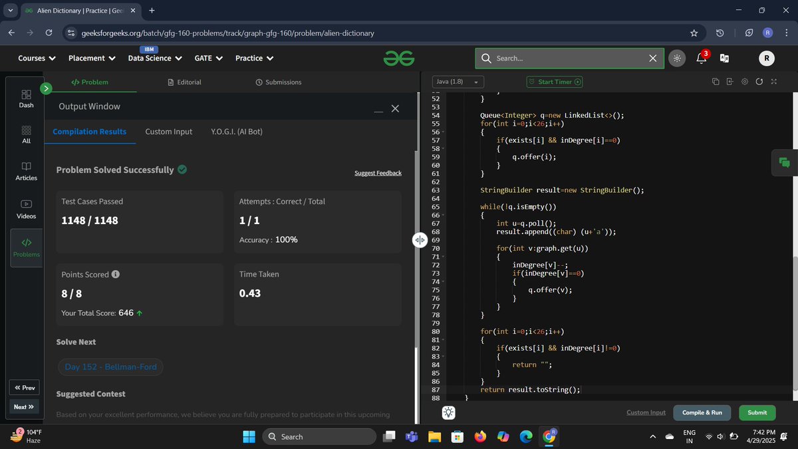Open the R profile avatar on GeeksforGeeks
The image size is (798, 449).
click(x=767, y=59)
